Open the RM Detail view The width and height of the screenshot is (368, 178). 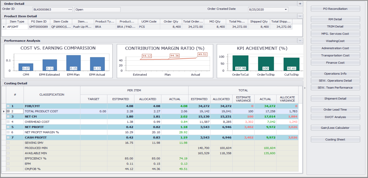(x=335, y=19)
